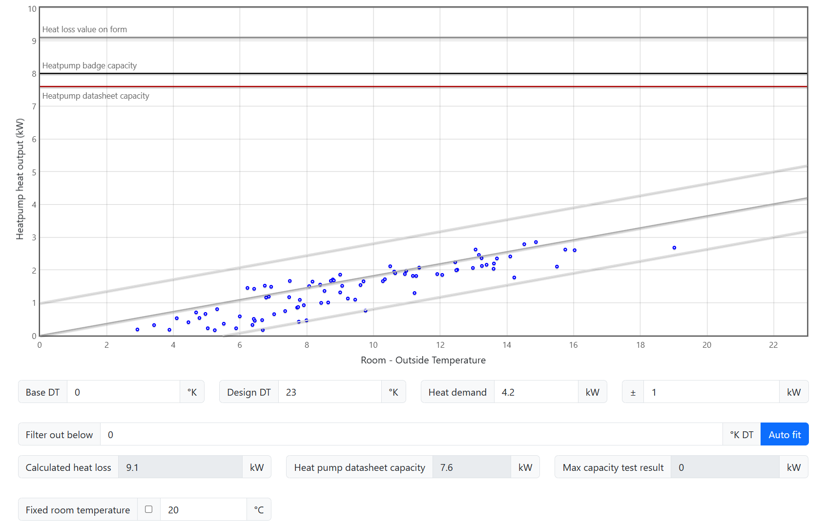Focus the Design DT value field

point(330,392)
